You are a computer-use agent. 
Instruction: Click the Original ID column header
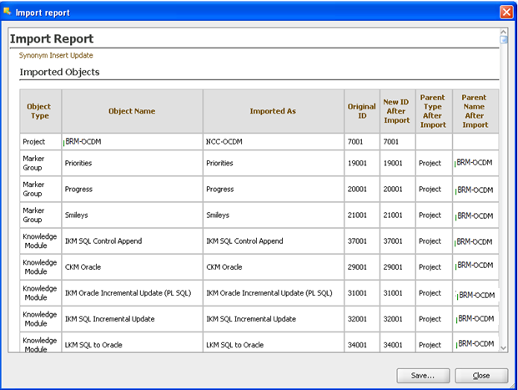pyautogui.click(x=362, y=111)
